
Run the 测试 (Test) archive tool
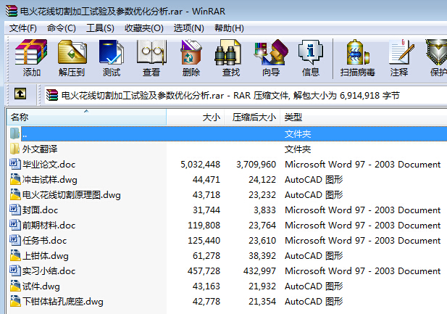[112, 52]
